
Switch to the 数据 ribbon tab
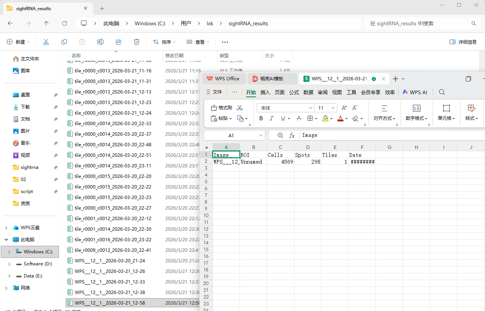pos(308,92)
